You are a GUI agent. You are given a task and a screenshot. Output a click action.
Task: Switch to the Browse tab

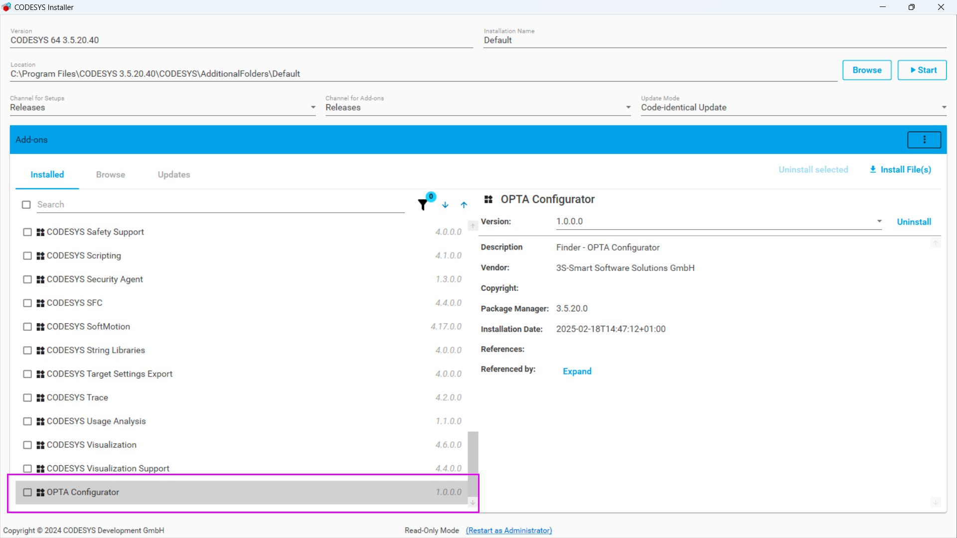(x=110, y=175)
